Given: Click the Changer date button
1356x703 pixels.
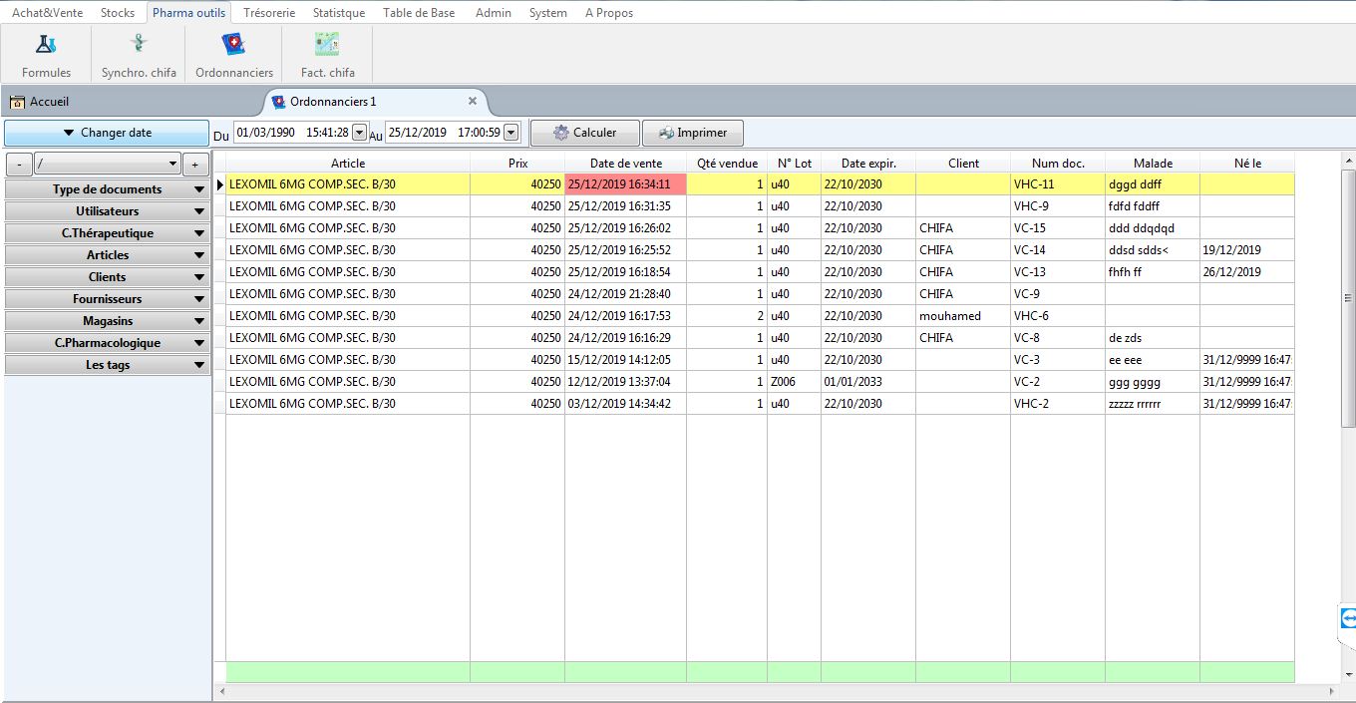Looking at the screenshot, I should (x=107, y=133).
